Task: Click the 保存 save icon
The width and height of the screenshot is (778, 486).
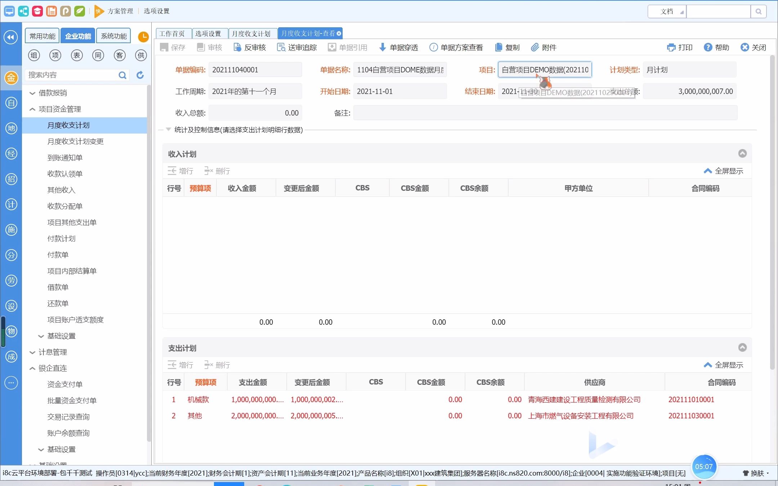Action: [164, 47]
